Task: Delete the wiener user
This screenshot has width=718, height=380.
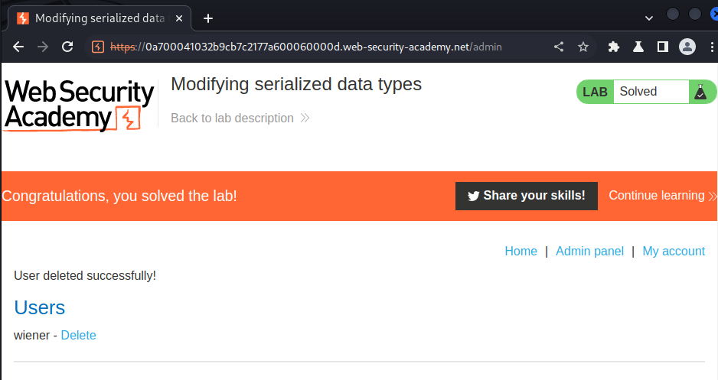Action: (x=79, y=335)
